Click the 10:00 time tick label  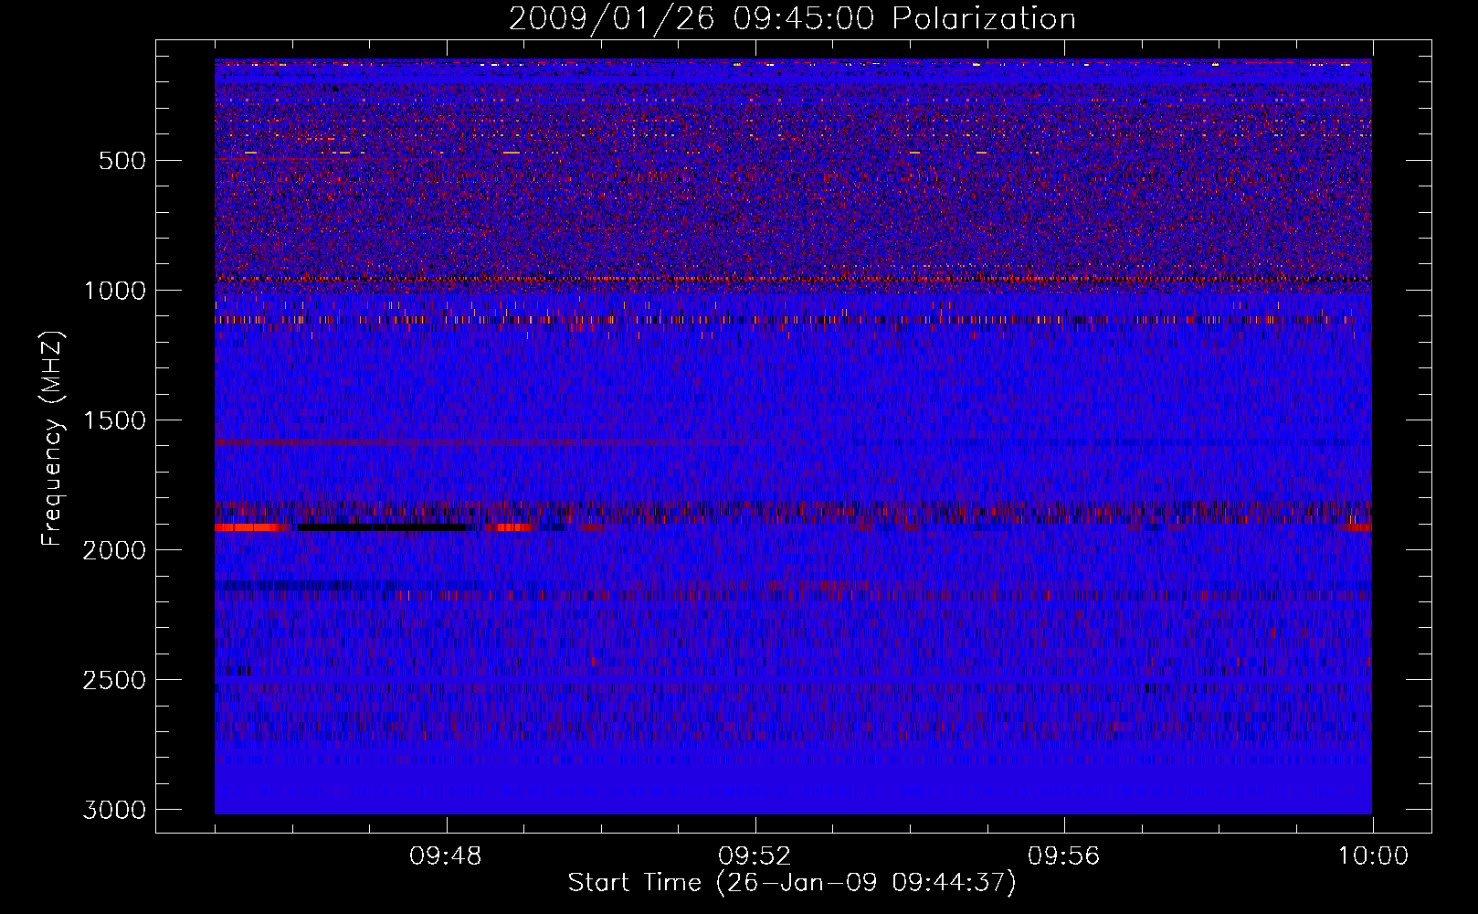(x=1373, y=856)
